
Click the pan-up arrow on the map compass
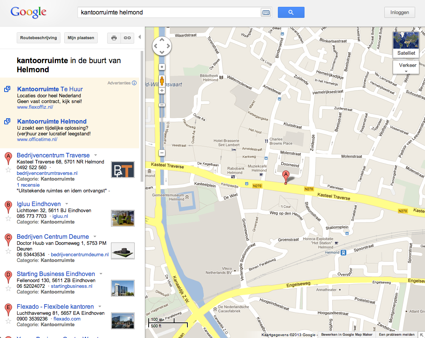[x=162, y=39]
